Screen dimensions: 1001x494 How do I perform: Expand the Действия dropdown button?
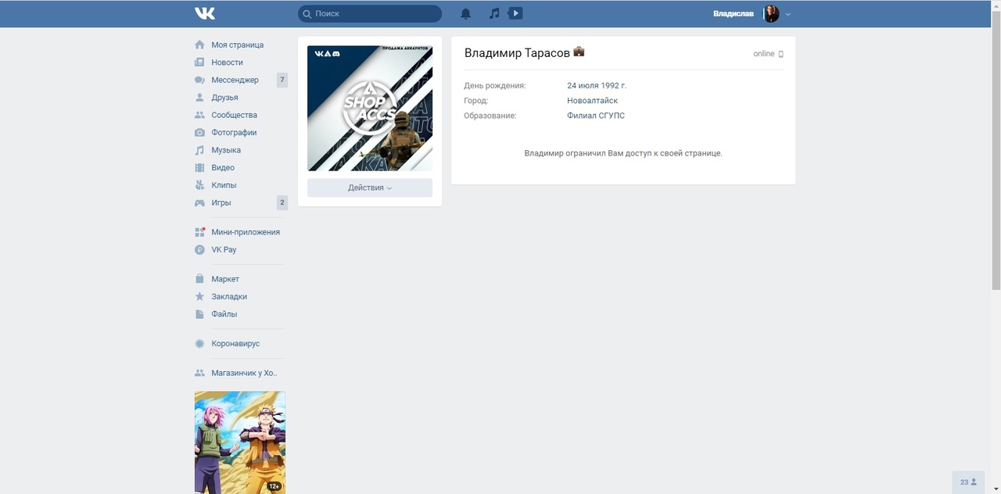[370, 188]
